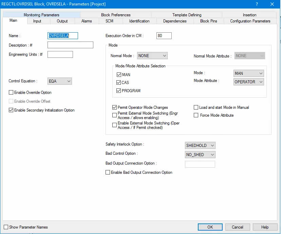Open the Block Pins tab

[208, 21]
